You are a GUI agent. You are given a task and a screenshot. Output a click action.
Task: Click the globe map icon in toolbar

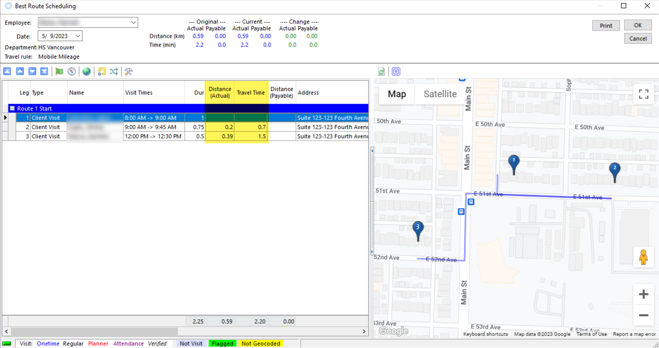(86, 71)
